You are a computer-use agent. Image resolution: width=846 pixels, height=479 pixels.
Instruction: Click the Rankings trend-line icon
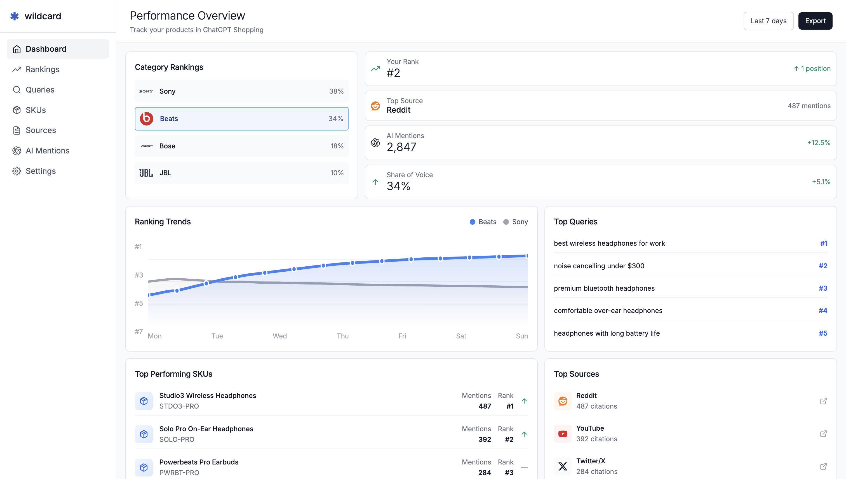click(x=17, y=69)
